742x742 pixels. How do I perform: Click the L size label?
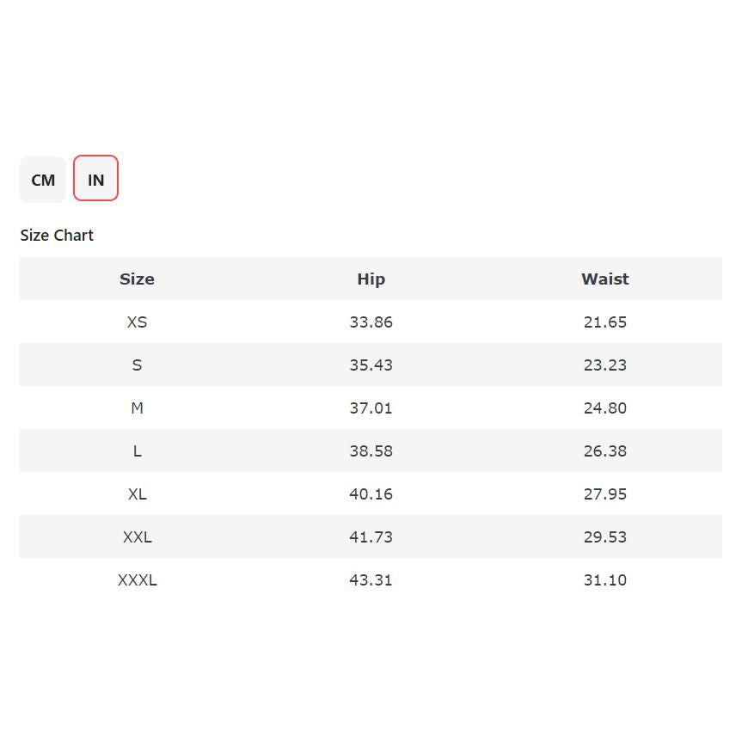click(x=137, y=451)
